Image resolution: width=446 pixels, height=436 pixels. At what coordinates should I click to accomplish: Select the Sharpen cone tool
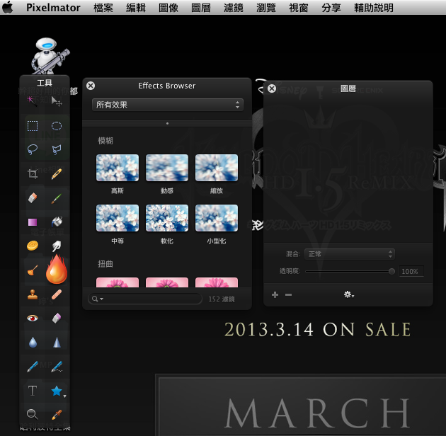pyautogui.click(x=57, y=342)
